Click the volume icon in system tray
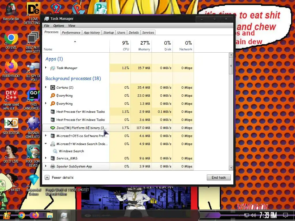Image resolution: width=295 pixels, height=221 pixels. 254,215
